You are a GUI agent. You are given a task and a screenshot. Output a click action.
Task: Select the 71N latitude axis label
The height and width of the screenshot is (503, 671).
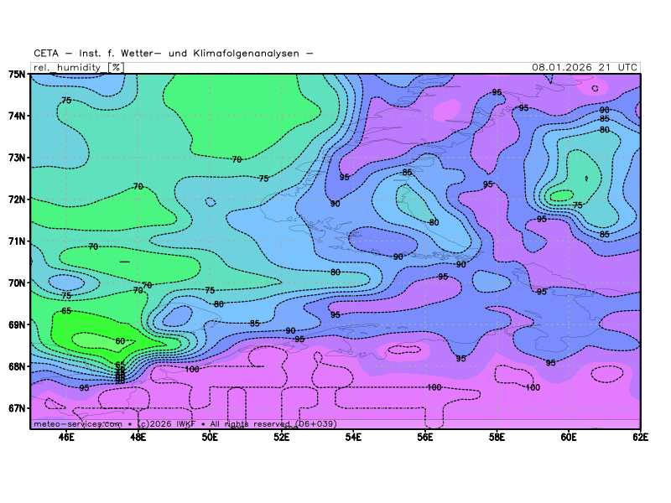[17, 241]
